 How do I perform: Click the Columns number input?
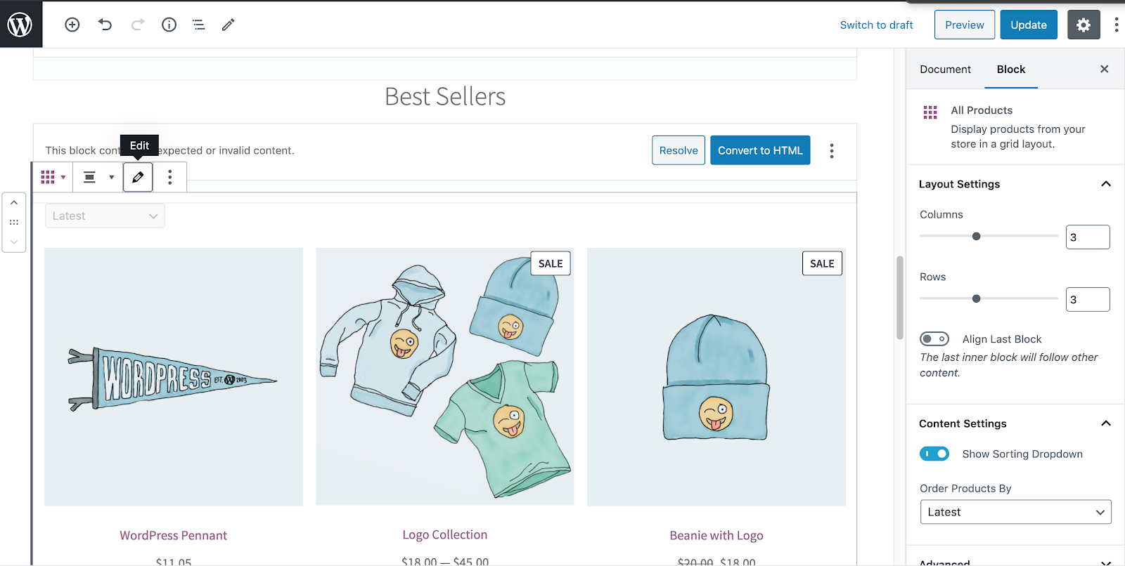click(1088, 237)
